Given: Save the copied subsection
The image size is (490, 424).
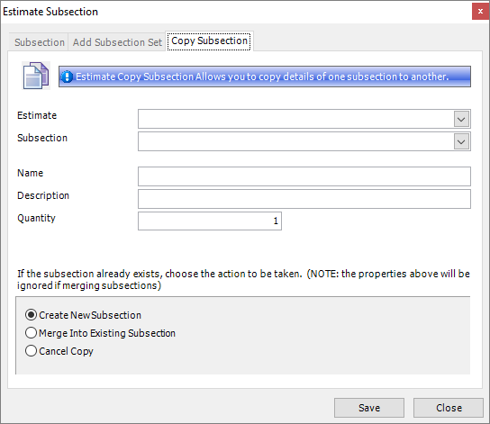Looking at the screenshot, I should pos(369,408).
